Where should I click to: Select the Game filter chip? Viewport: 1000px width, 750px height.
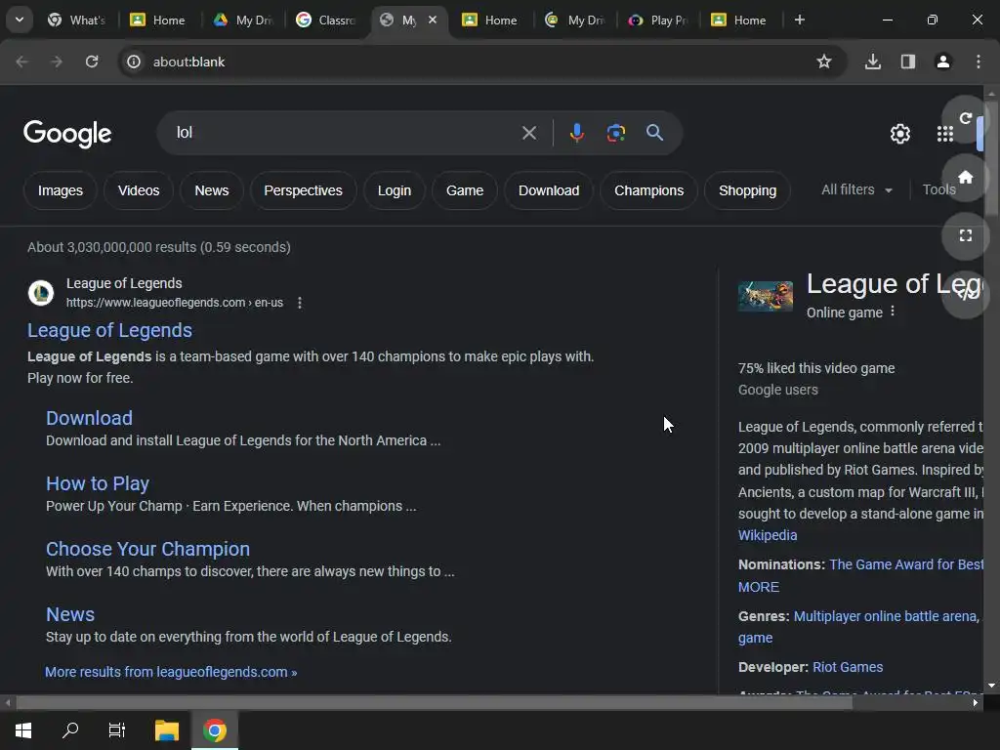point(464,190)
